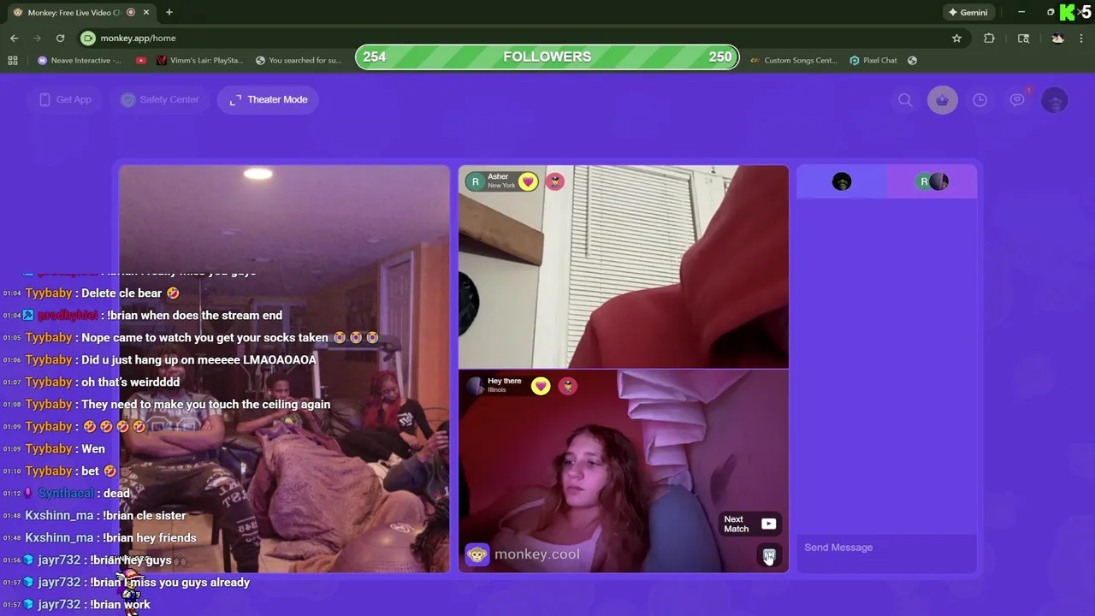
Task: Open the Safety Center
Action: click(160, 99)
